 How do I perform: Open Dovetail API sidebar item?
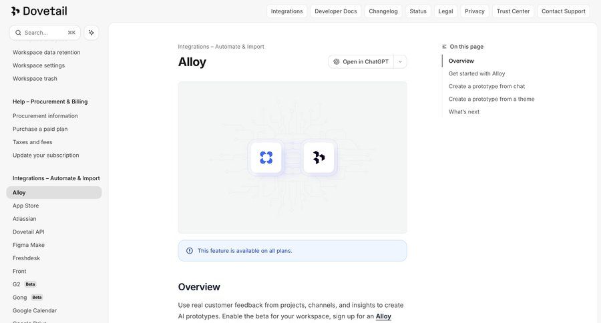click(29, 232)
